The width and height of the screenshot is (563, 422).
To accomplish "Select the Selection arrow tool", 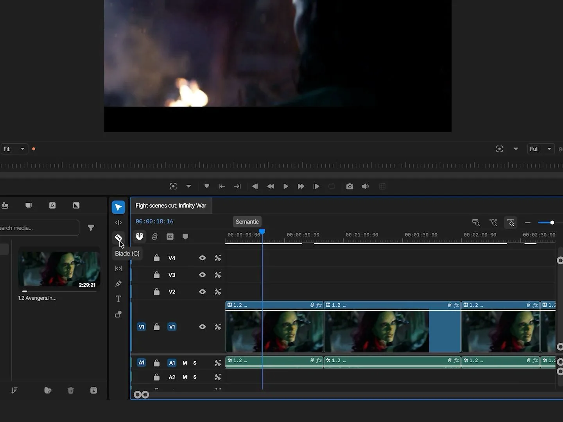I will [118, 207].
